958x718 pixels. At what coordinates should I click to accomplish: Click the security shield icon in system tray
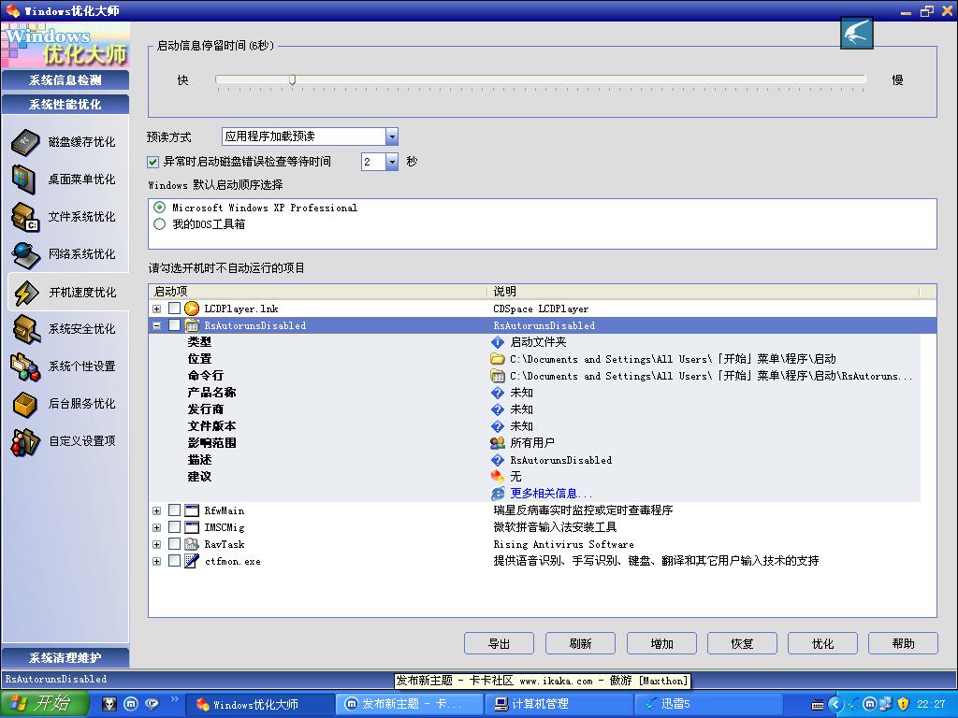(903, 704)
